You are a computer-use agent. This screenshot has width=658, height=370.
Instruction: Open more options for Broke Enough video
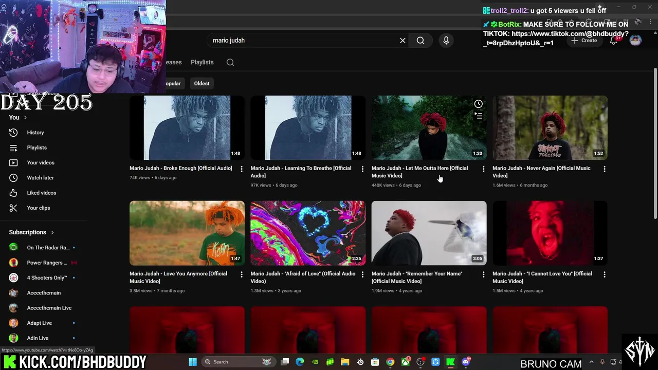point(241,169)
